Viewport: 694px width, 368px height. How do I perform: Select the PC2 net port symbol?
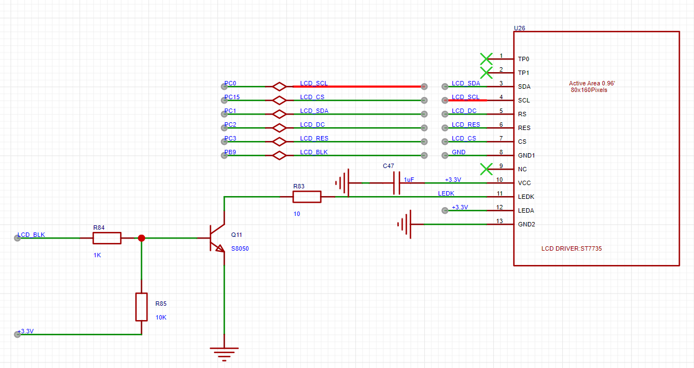(x=280, y=128)
